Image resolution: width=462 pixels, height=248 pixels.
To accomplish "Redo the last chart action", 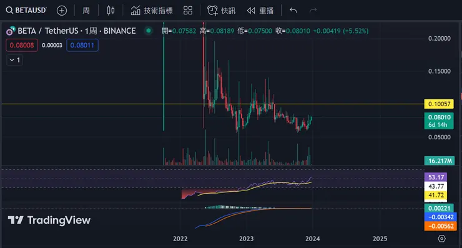I will pos(313,11).
